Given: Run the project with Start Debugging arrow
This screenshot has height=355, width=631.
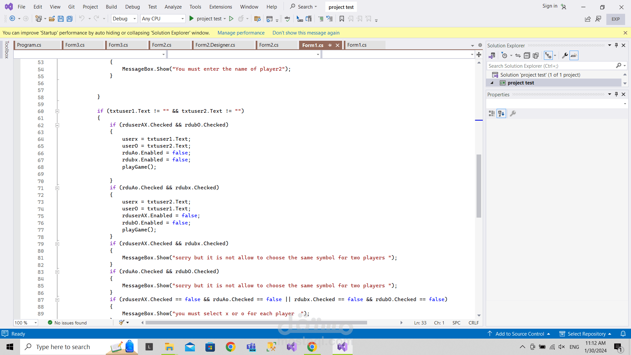Looking at the screenshot, I should [x=192, y=19].
